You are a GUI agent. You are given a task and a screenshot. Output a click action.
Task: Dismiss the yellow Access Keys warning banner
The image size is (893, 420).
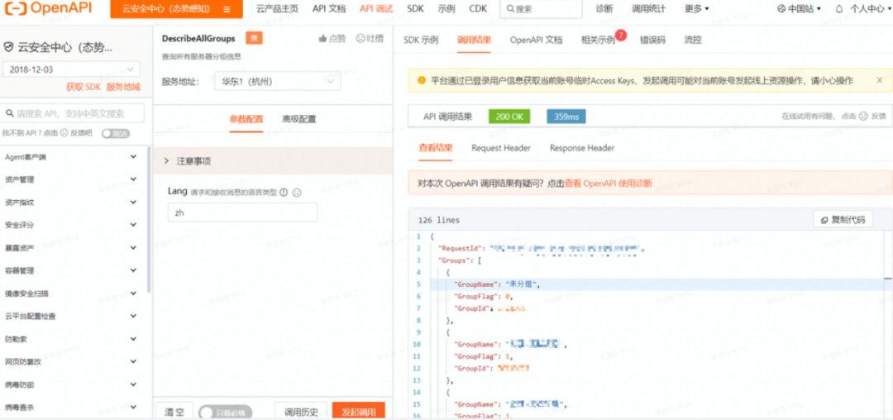(879, 80)
